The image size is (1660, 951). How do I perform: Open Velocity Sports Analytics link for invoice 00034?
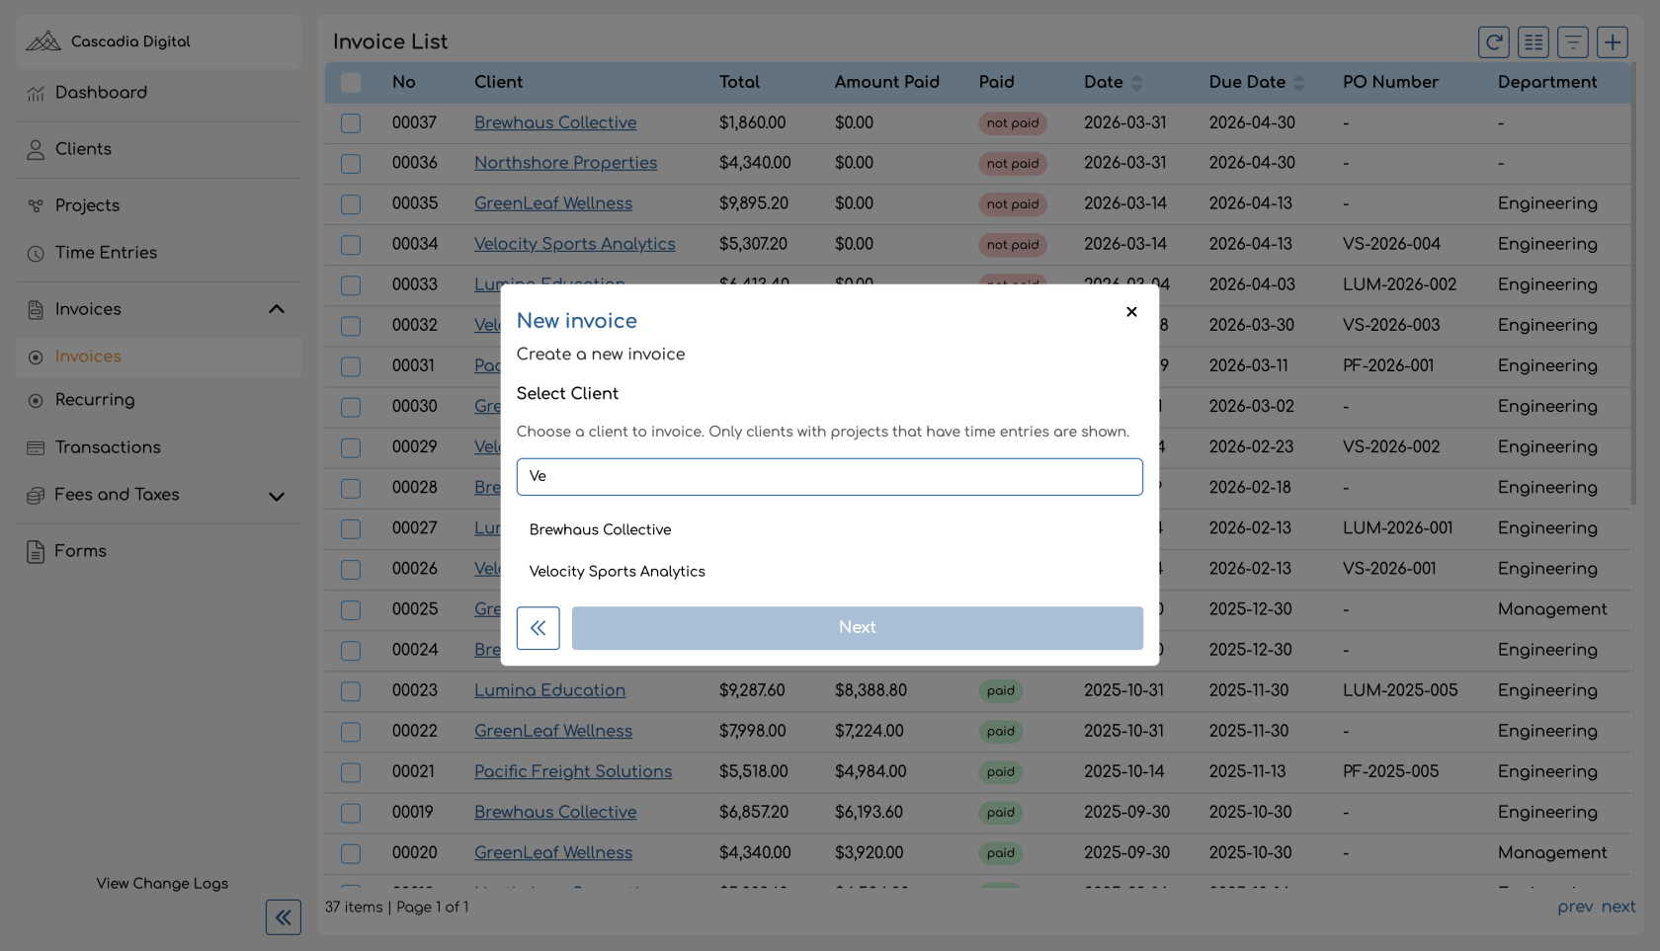(x=574, y=244)
